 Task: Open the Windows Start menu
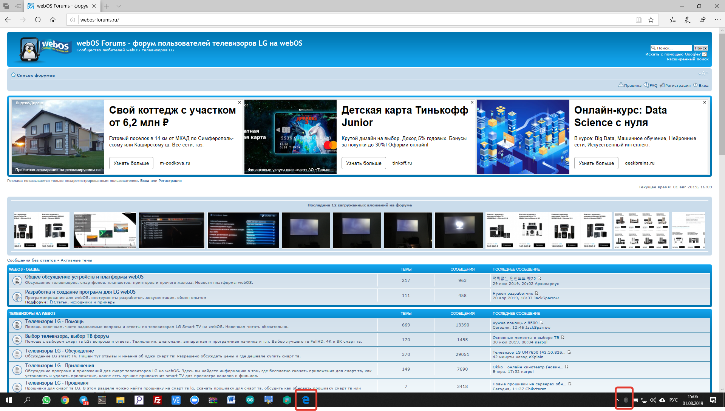pyautogui.click(x=9, y=400)
